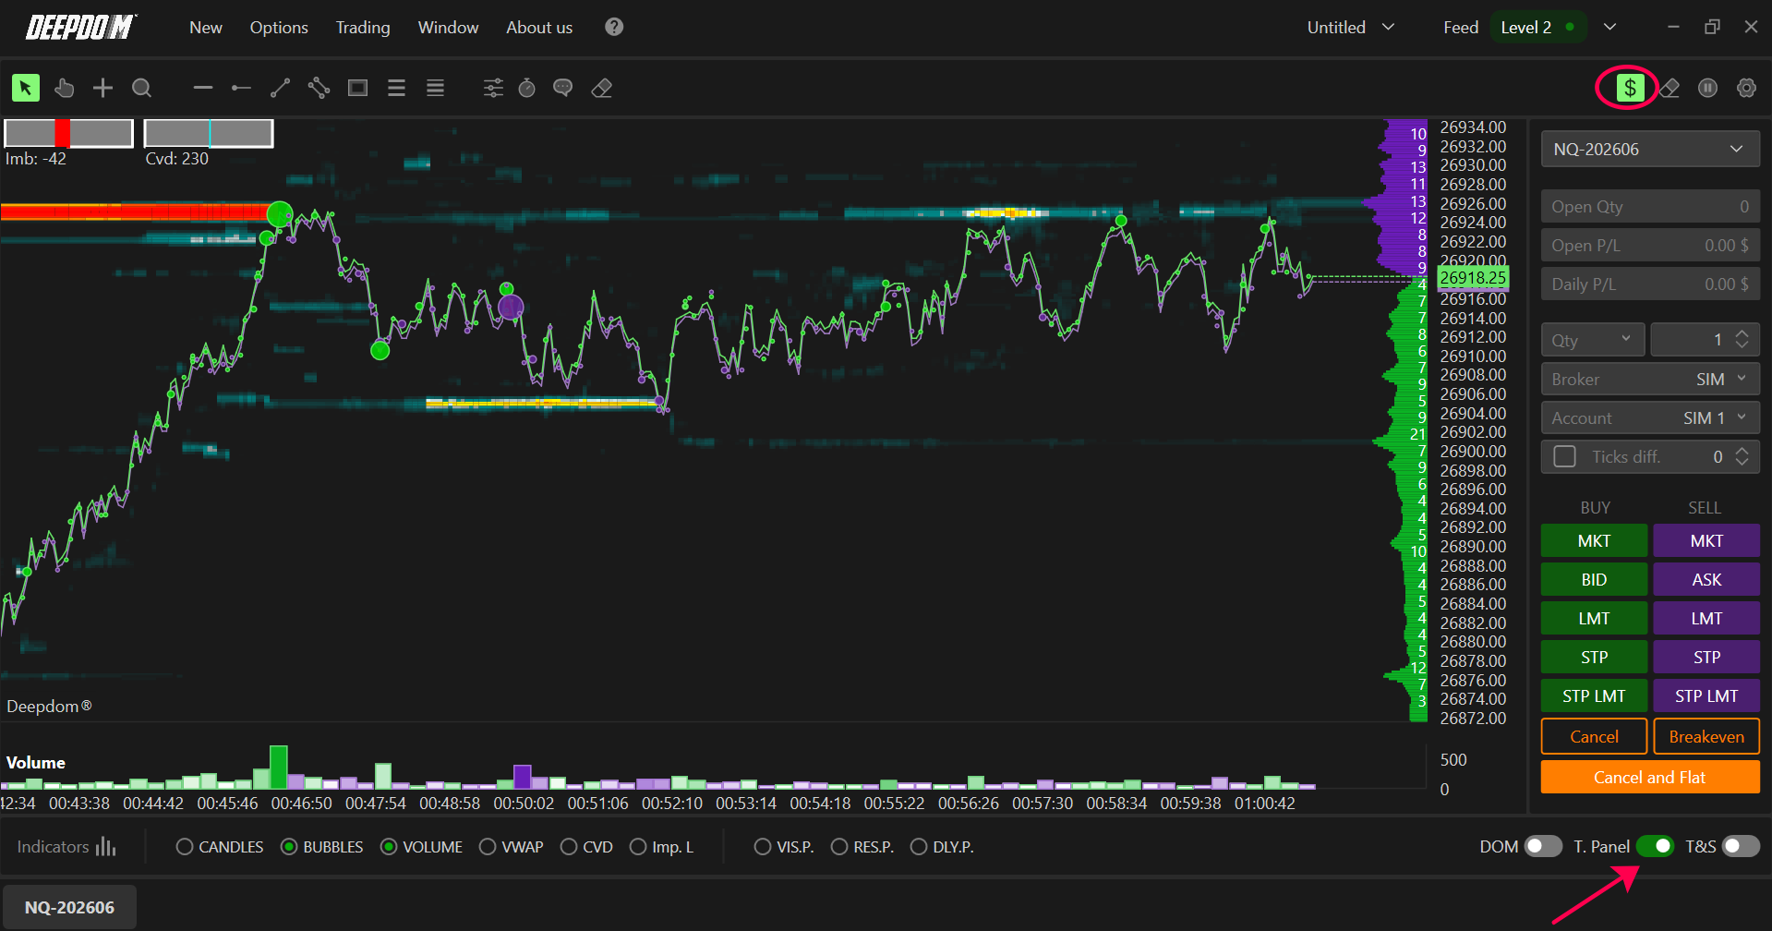Select the three-line levels tool
Viewport: 1772px width, 931px height.
coord(396,88)
